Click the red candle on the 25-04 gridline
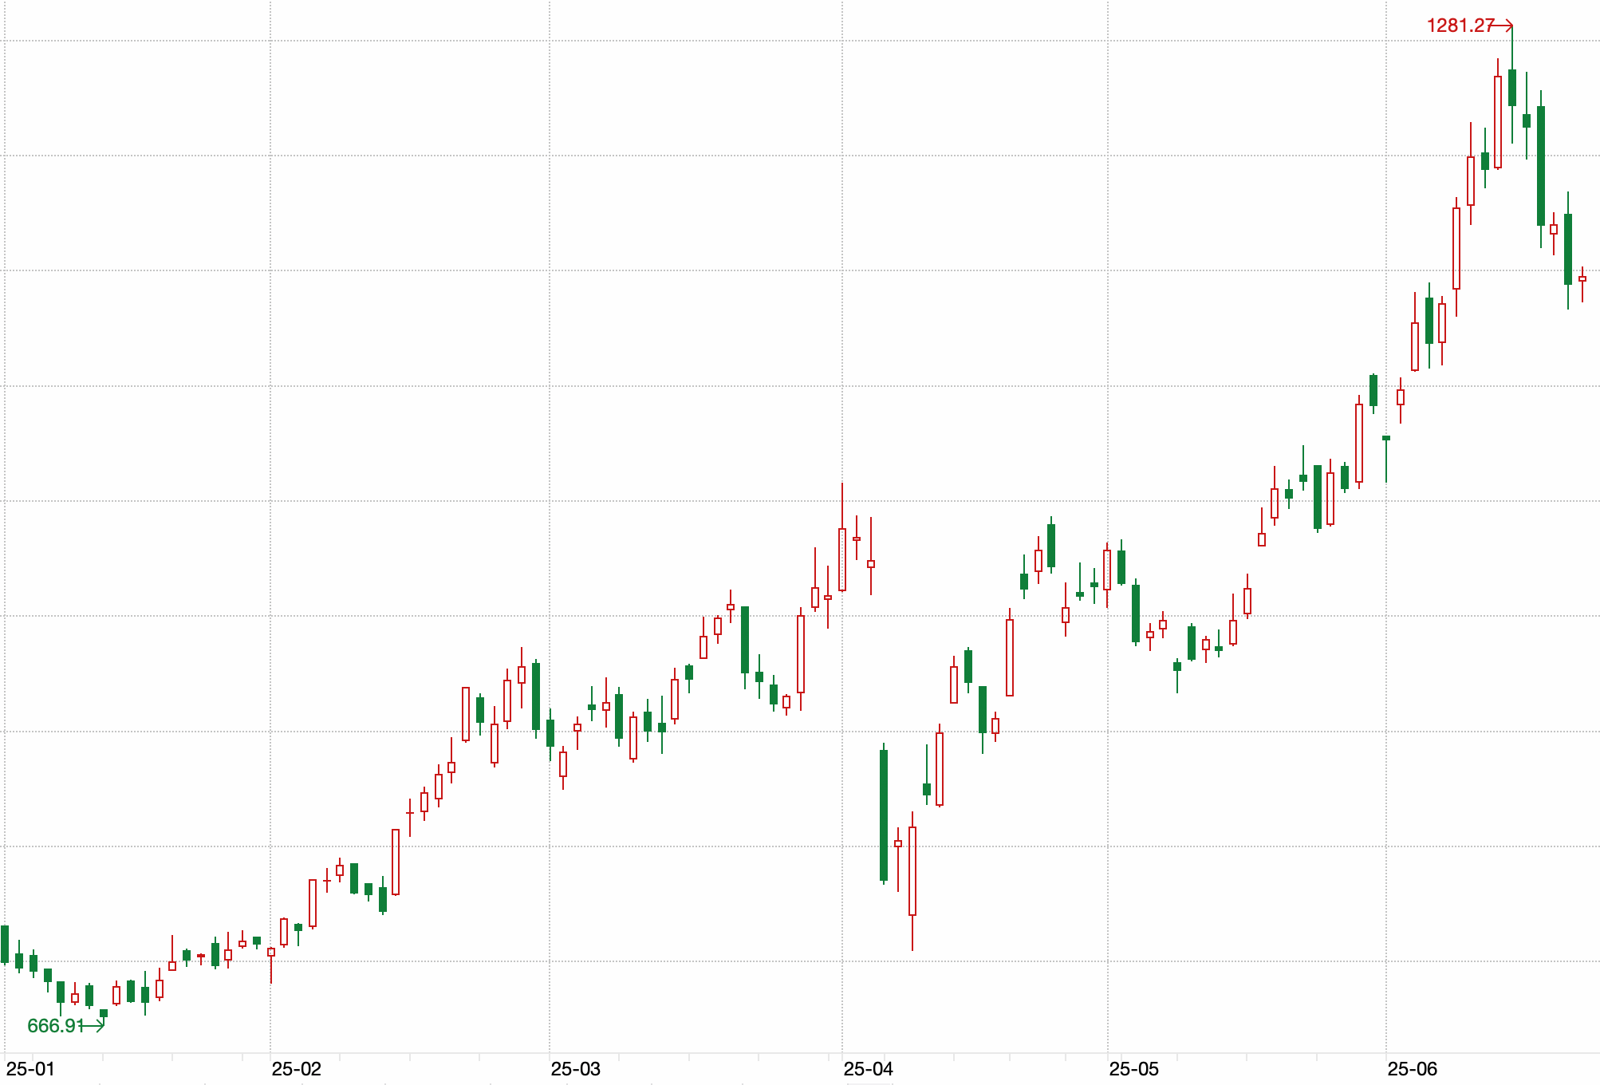The height and width of the screenshot is (1085, 1600). 842,559
